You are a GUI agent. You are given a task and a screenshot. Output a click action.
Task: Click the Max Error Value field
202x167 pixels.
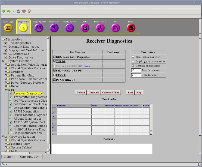pyautogui.click(x=136, y=70)
